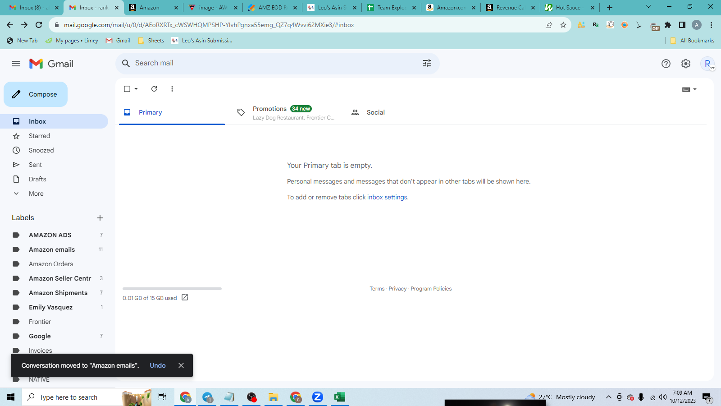Open the AMAZON ADS label
Screen dimensions: 721x406
(x=54, y=235)
